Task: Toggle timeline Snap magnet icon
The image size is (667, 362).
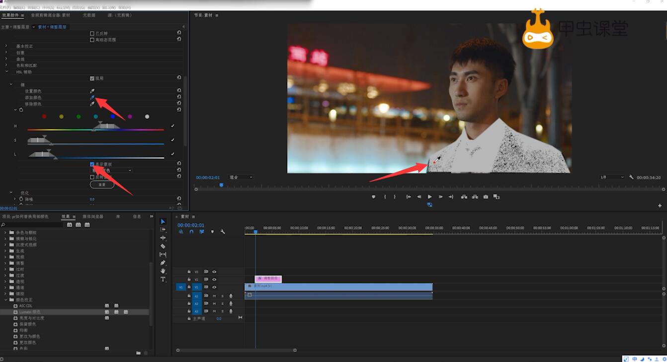Action: point(191,232)
